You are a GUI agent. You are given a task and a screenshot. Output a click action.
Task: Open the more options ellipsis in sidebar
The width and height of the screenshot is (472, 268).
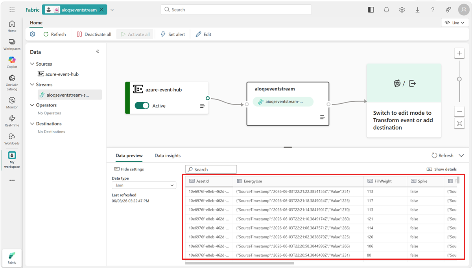pos(12,180)
